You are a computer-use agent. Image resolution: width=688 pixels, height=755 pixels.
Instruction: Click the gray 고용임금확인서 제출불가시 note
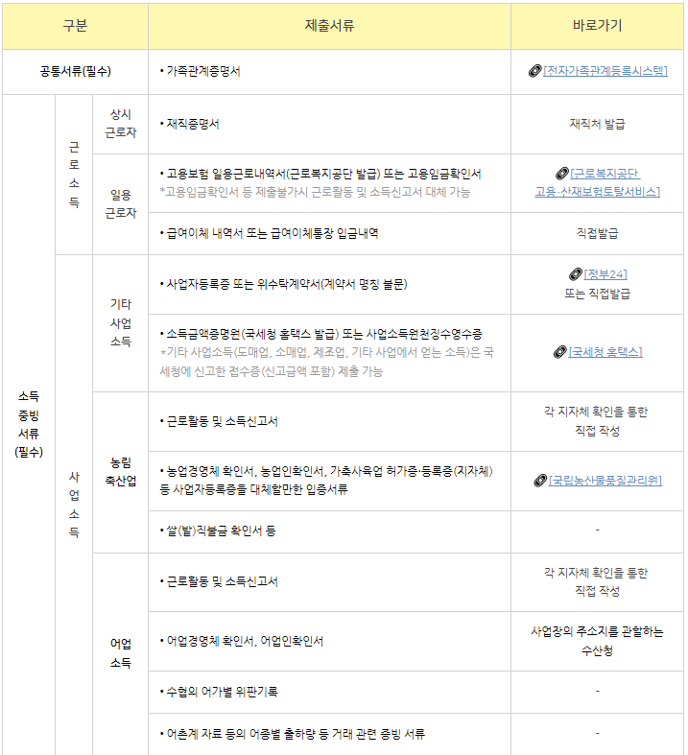click(315, 193)
